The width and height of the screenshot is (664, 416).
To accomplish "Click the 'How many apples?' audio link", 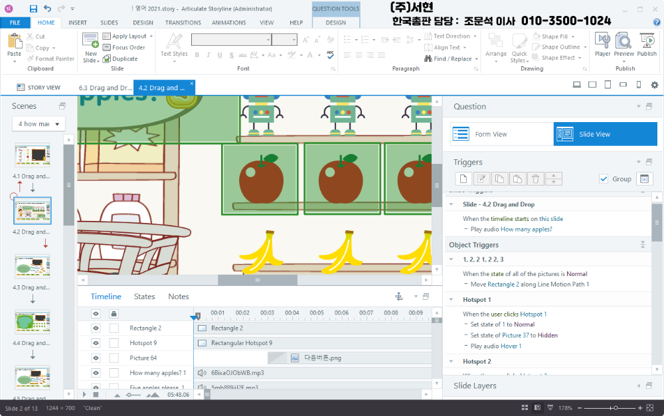I will coord(527,230).
